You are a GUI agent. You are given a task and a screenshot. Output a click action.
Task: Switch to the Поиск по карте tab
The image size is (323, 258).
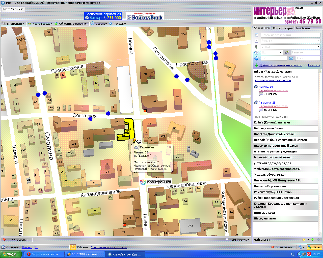click(283, 28)
